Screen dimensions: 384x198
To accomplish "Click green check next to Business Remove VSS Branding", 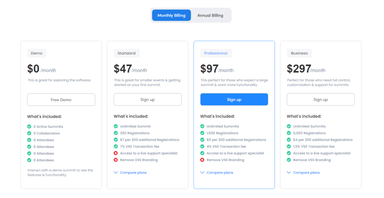I will click(x=289, y=160).
